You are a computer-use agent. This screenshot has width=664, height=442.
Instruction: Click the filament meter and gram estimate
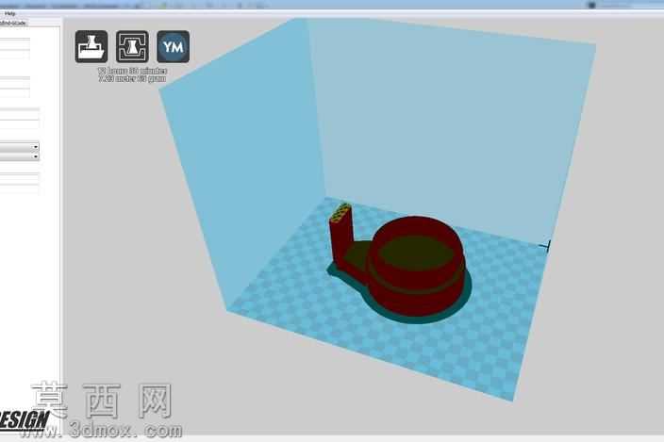click(132, 78)
